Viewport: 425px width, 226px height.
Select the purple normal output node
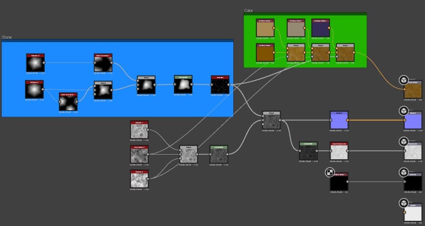413,120
